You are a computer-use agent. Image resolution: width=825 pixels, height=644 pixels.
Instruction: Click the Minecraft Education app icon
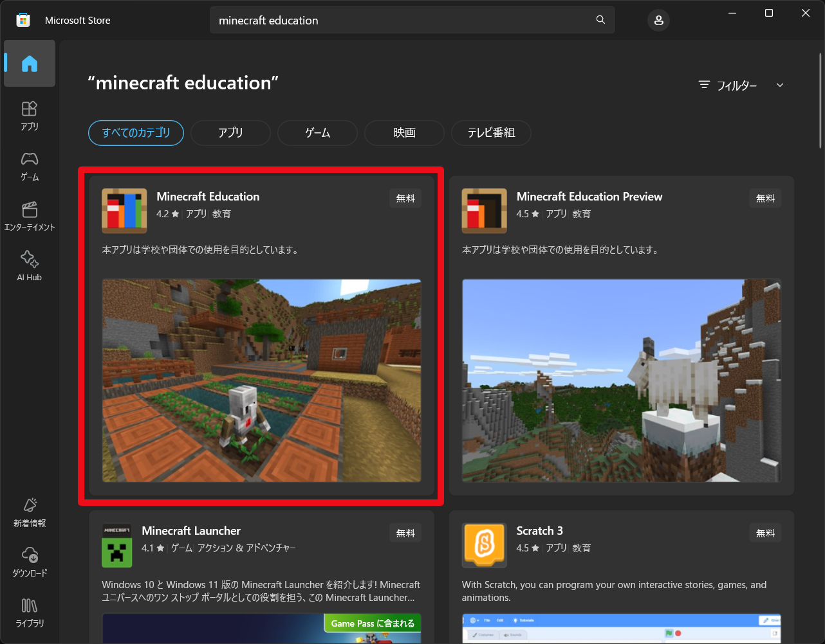124,211
